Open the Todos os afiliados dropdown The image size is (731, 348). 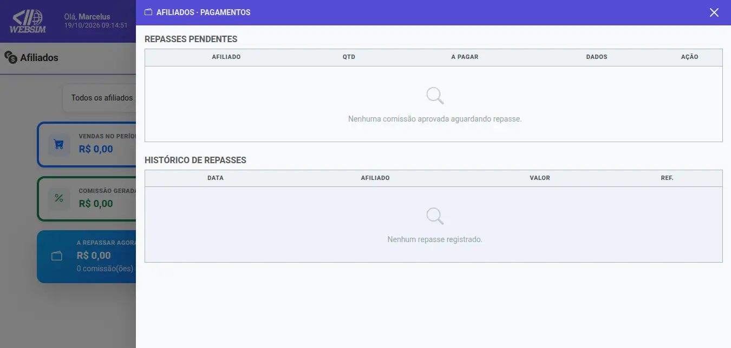tap(100, 98)
